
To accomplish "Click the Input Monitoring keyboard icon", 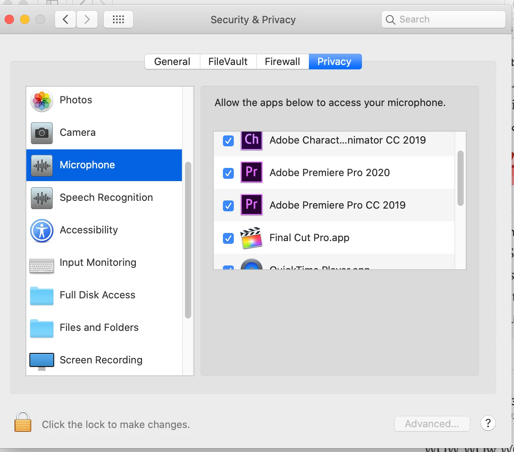I will pos(42,266).
